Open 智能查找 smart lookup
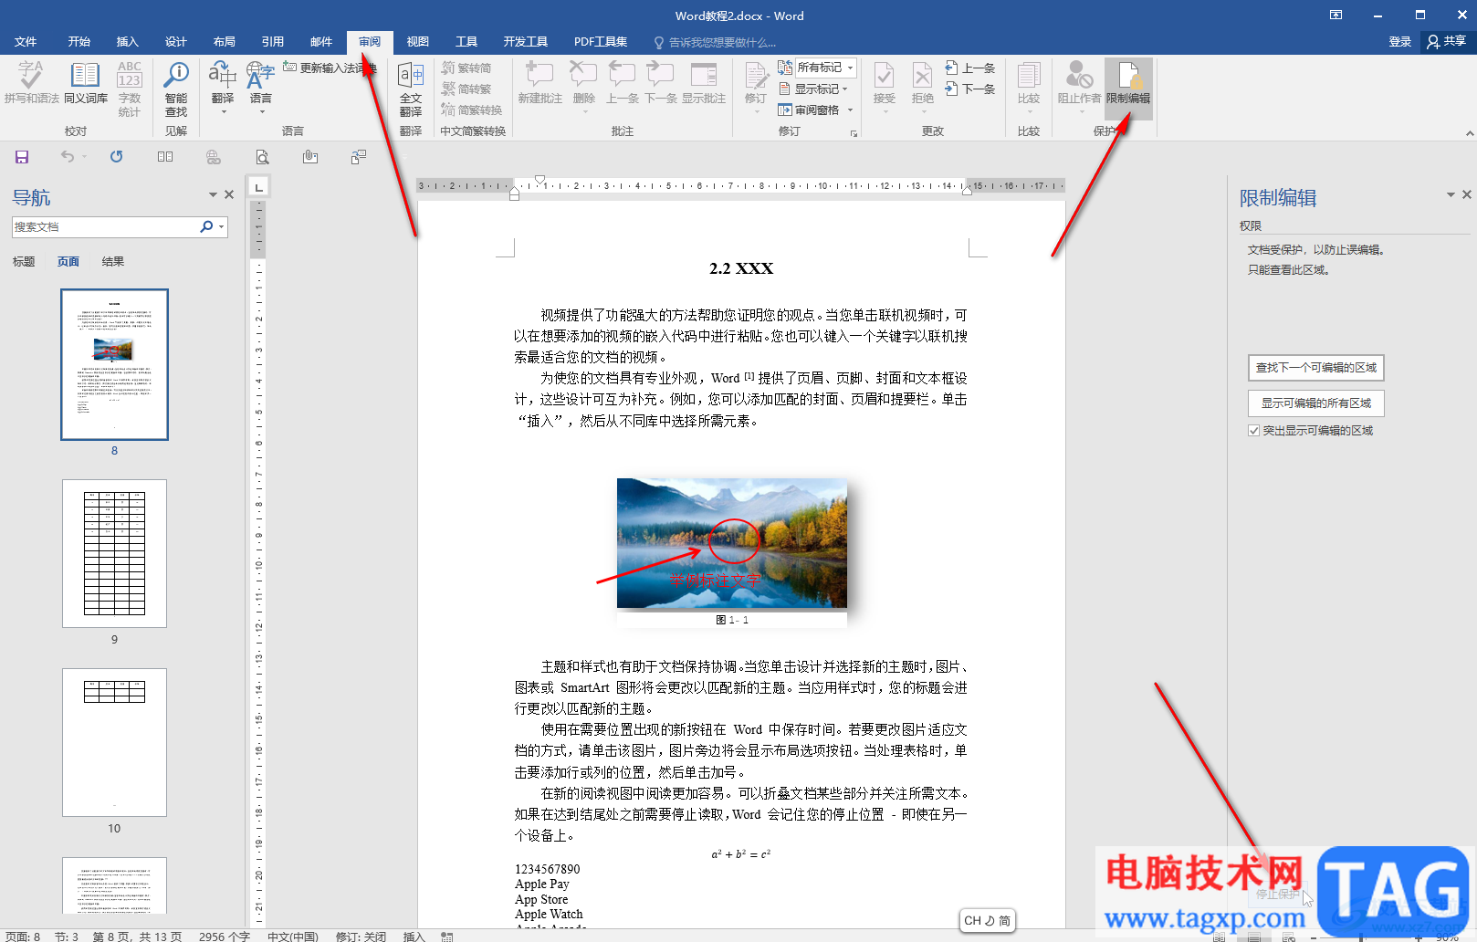 point(176,89)
